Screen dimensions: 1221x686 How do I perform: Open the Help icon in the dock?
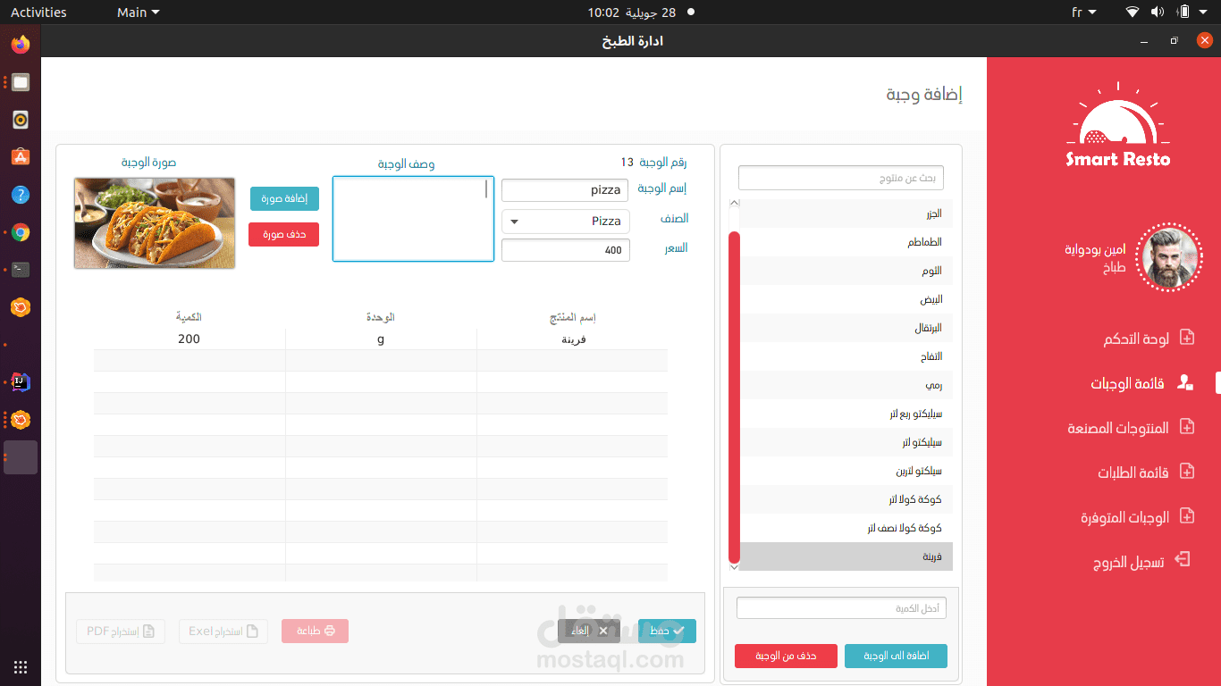pos(21,195)
